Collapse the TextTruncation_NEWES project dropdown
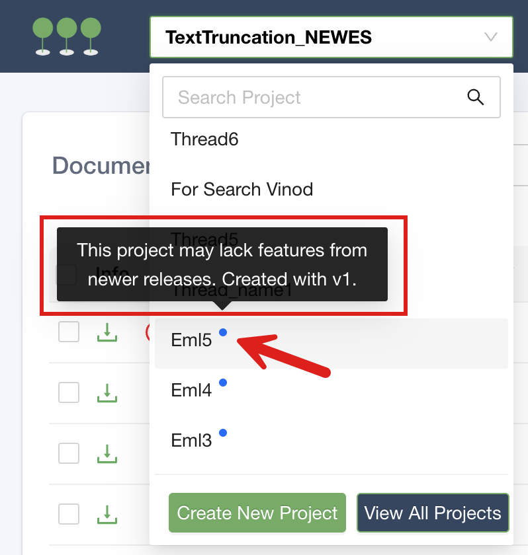 tap(490, 37)
